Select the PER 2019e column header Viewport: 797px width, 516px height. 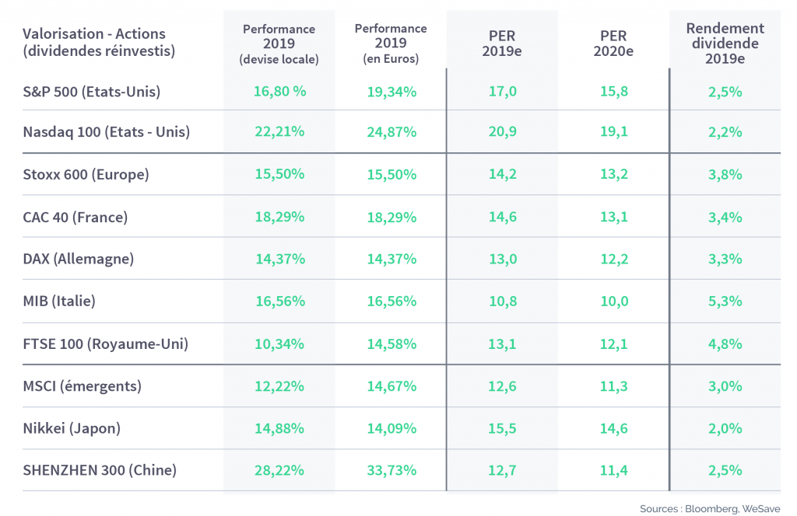(502, 44)
